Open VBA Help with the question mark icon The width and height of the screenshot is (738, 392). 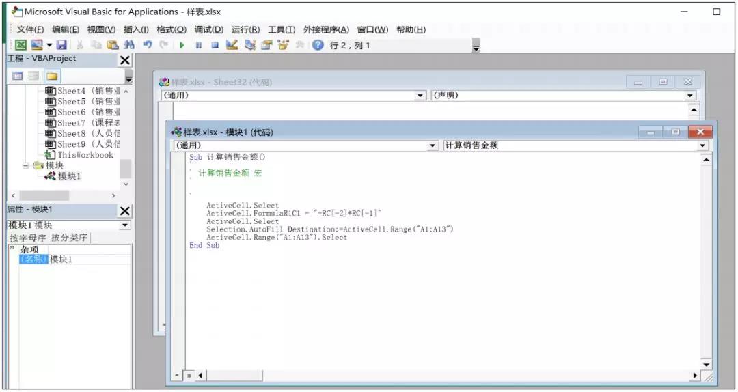click(x=318, y=45)
